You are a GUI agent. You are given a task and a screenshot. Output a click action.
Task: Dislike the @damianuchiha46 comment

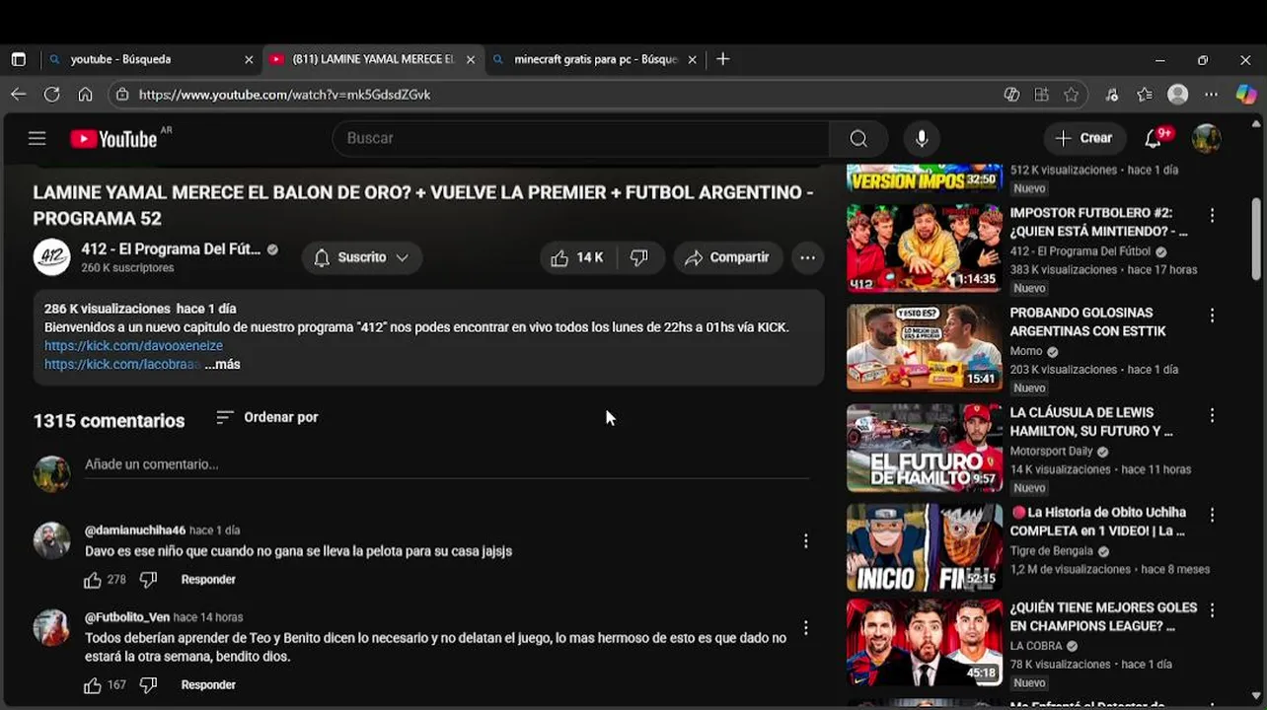tap(148, 580)
